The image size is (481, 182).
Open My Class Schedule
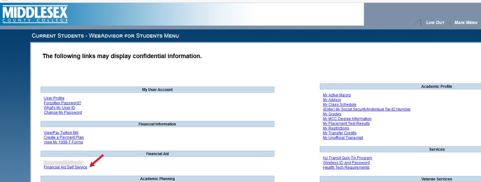coord(339,104)
